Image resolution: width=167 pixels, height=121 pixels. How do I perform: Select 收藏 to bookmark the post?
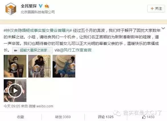pos(20,117)
